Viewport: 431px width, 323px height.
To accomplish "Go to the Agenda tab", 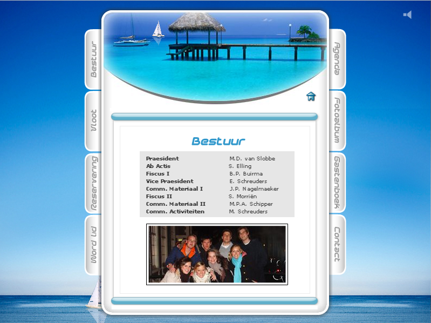I will 337,59.
